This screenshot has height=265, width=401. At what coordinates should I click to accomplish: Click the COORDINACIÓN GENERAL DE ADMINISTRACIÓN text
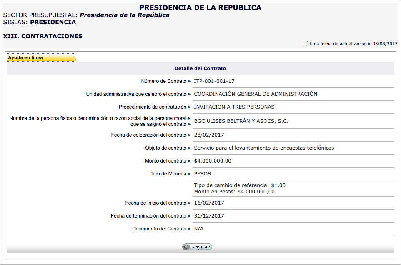pyautogui.click(x=256, y=94)
